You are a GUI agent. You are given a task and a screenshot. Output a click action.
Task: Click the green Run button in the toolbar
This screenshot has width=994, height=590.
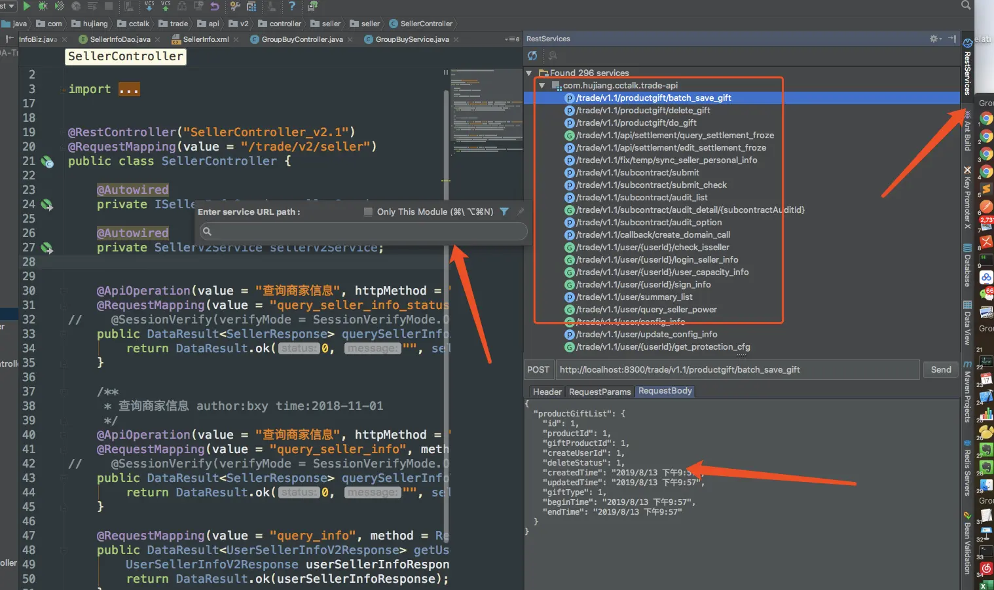(27, 6)
